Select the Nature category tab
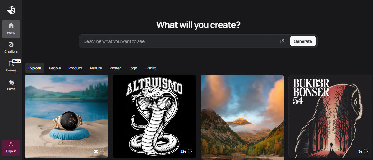This screenshot has width=373, height=160. [96, 68]
